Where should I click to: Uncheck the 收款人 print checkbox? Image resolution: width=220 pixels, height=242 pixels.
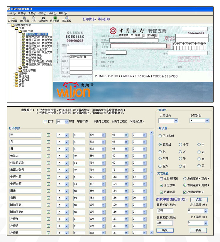[48, 156]
